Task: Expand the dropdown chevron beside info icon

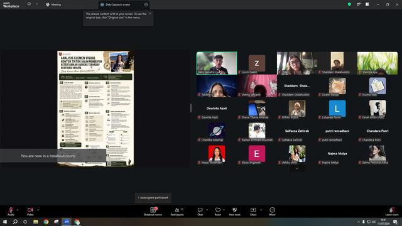Action: click(36, 4)
